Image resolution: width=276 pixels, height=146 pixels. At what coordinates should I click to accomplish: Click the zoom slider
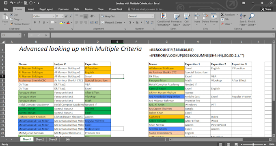[x=253, y=144]
